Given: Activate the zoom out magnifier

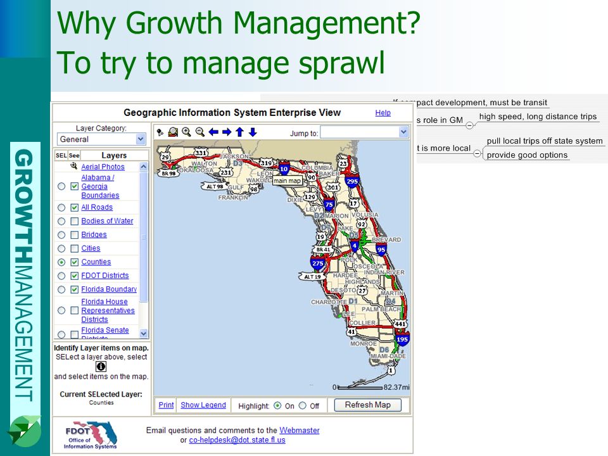Looking at the screenshot, I should pyautogui.click(x=199, y=132).
